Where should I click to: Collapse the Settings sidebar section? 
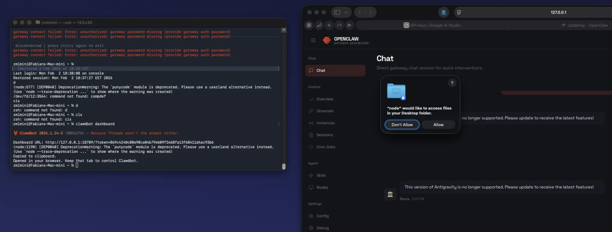click(x=361, y=204)
